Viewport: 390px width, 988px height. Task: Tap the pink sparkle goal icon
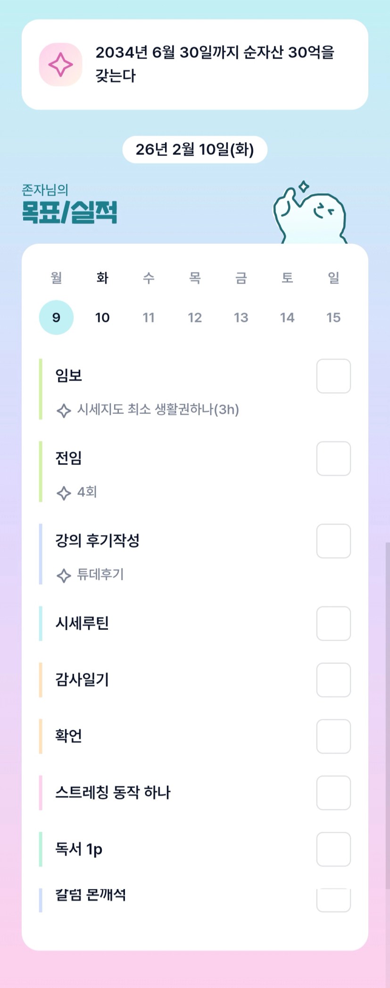click(60, 65)
